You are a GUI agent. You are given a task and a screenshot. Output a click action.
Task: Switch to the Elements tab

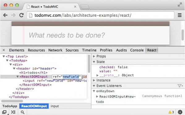coord(17,50)
